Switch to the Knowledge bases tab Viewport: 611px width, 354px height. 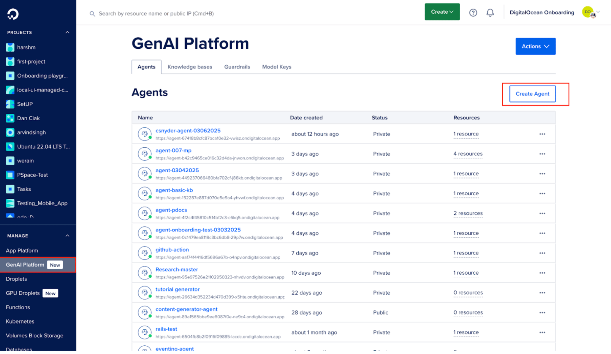[x=190, y=67]
